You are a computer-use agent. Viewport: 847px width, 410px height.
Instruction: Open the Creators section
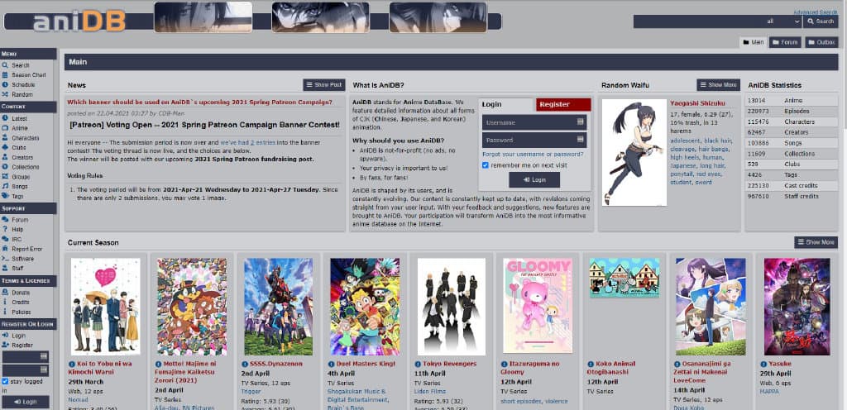click(x=22, y=158)
